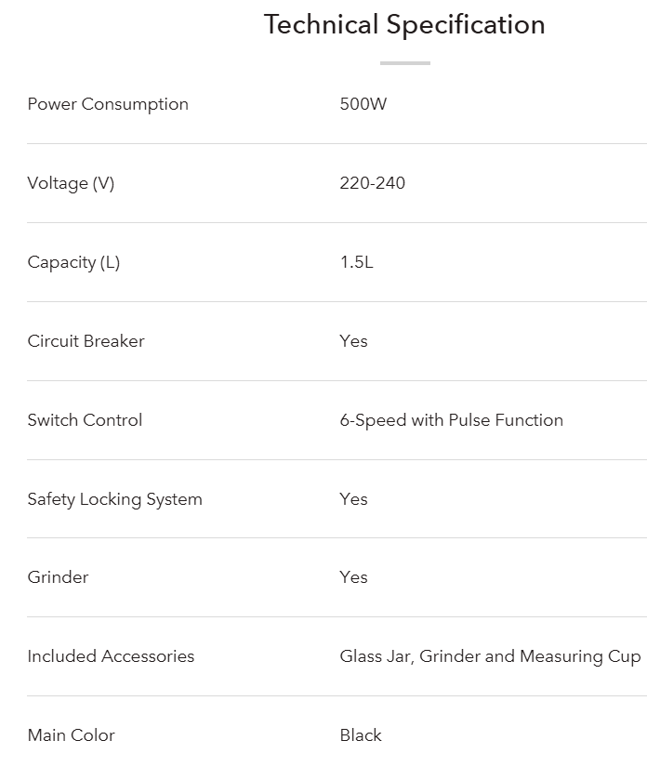
Task: Click the Yes value for Circuit Breaker
Action: tap(354, 341)
